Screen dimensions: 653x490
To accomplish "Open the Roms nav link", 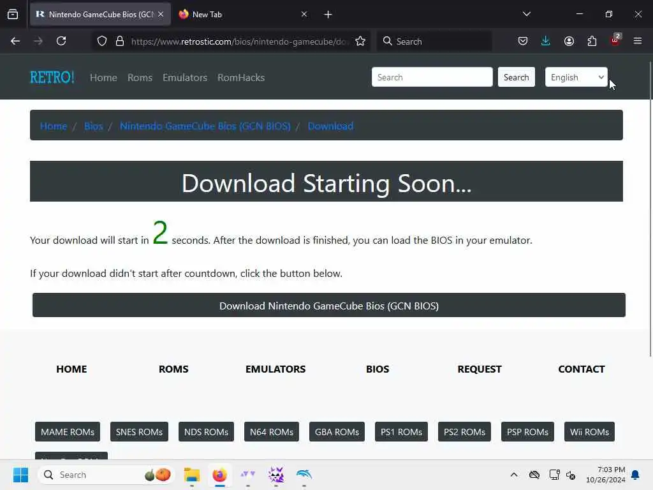I will [x=140, y=77].
